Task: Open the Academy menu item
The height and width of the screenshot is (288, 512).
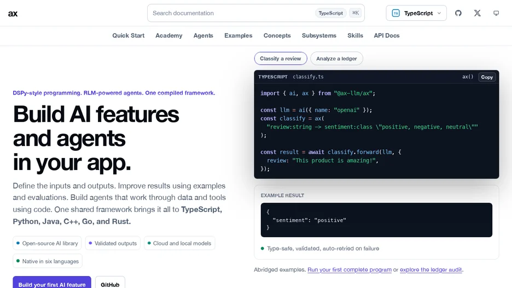Action: pyautogui.click(x=169, y=36)
